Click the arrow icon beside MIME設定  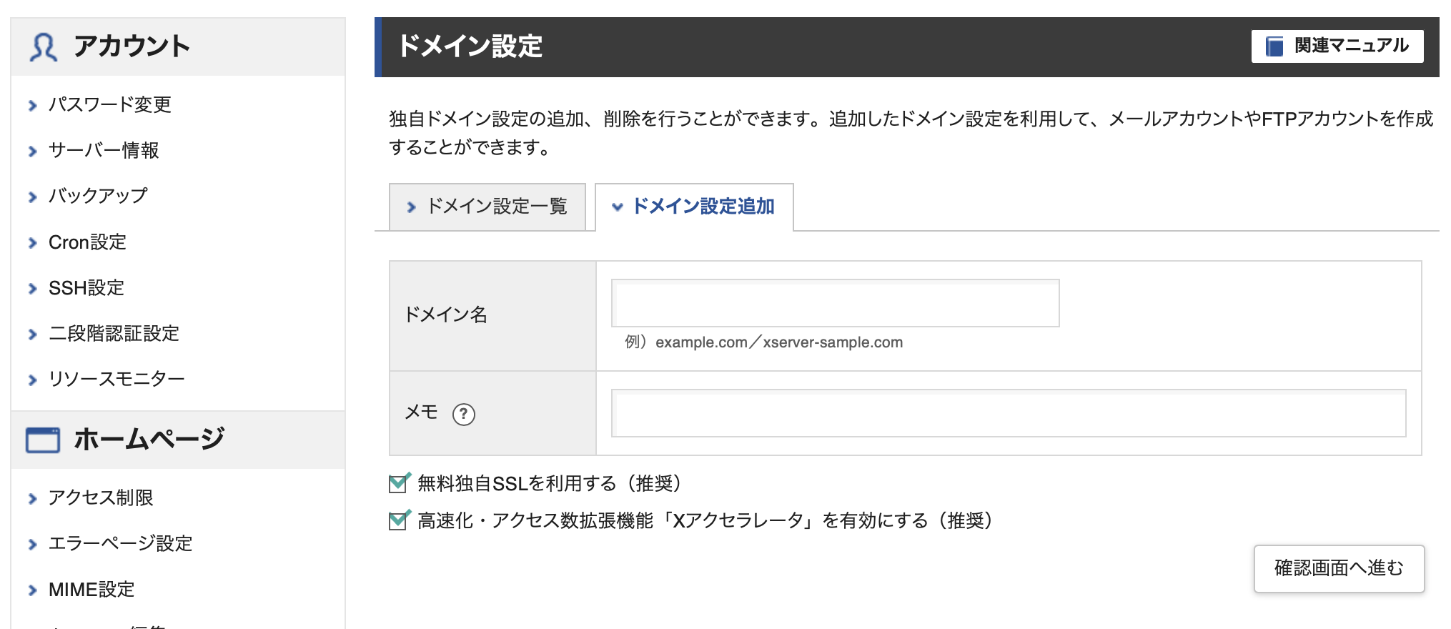pos(32,590)
